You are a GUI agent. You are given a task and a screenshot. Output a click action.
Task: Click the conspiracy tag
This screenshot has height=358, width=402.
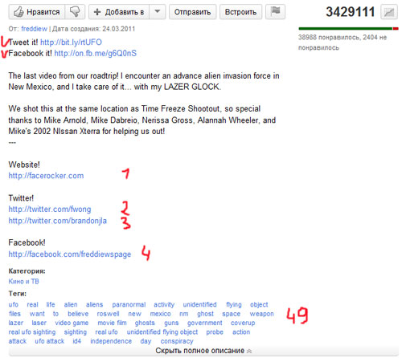click(x=177, y=341)
